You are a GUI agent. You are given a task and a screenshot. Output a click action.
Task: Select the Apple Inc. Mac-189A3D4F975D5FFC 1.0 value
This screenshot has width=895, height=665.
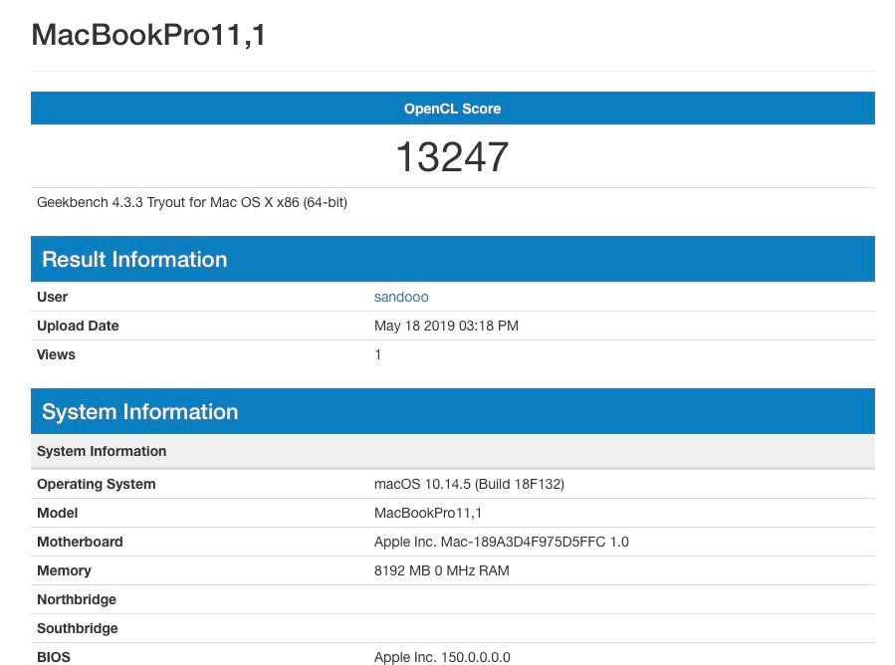501,542
